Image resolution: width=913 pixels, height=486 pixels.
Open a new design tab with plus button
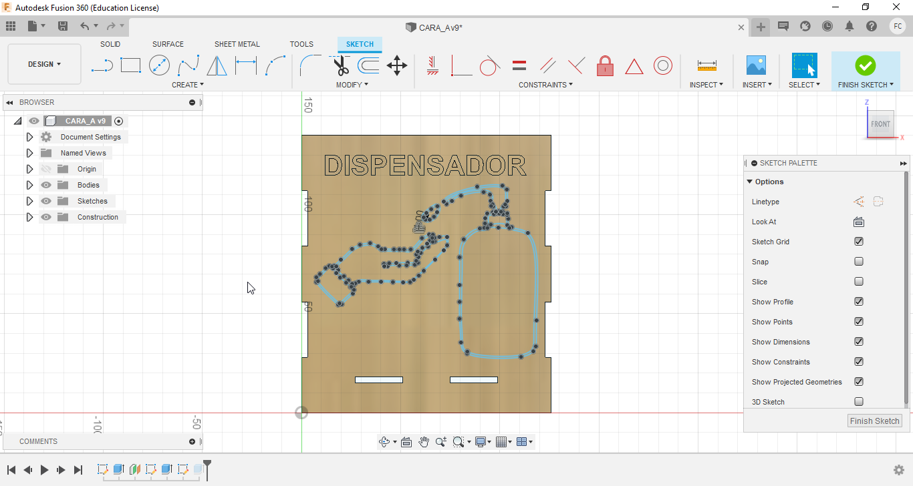coord(761,27)
